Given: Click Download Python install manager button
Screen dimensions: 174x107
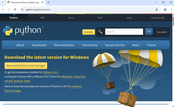Looking at the screenshot, I should tap(26, 66).
